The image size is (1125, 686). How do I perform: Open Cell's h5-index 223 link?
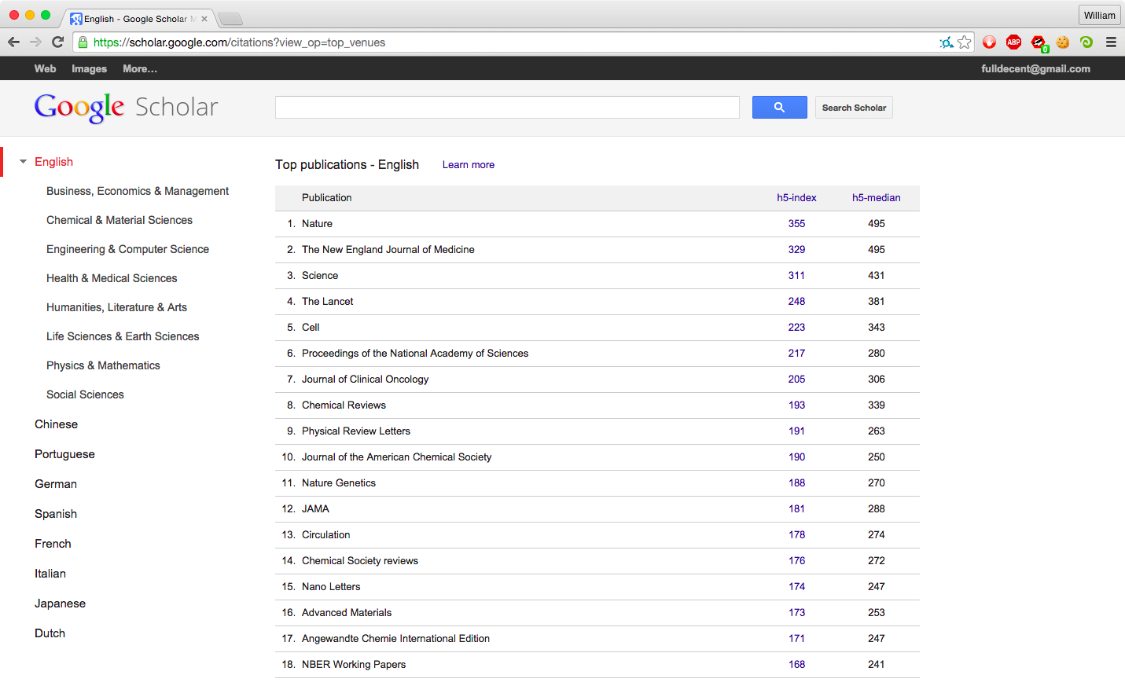pos(796,328)
